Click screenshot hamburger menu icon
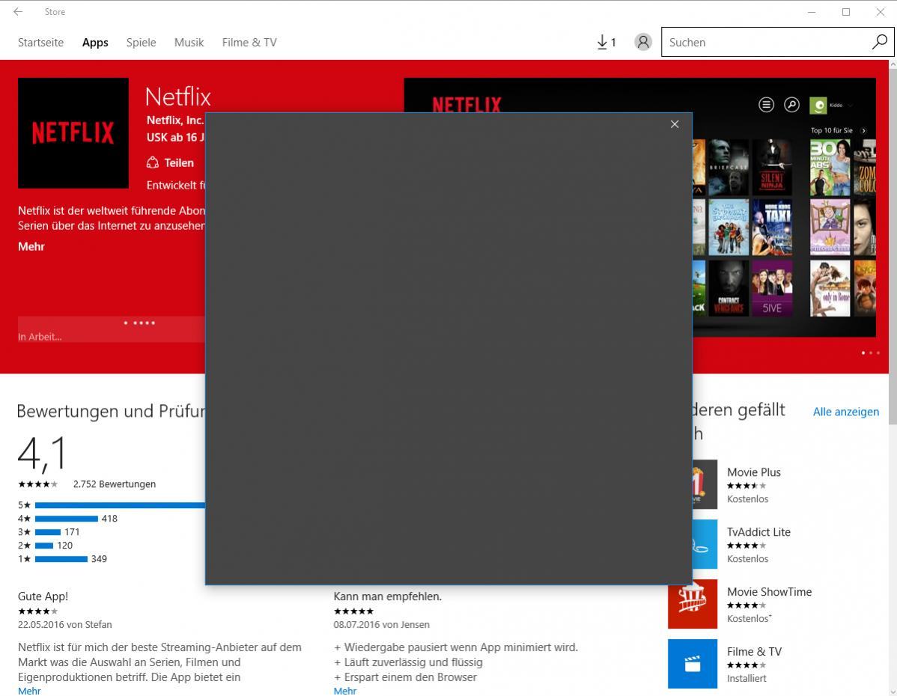The width and height of the screenshot is (897, 696). click(x=766, y=105)
